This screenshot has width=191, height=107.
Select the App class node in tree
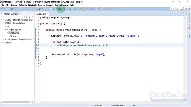pos(14,36)
